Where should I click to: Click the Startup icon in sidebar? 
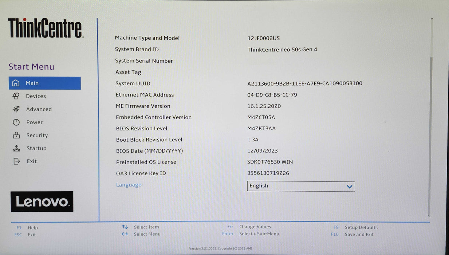(17, 148)
